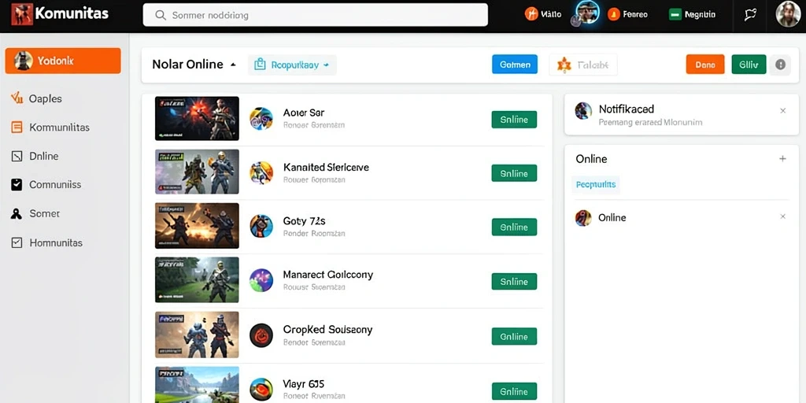Screen dimensions: 806x403
Task: Click the gray info icon beside Gliv
Action: pos(780,65)
